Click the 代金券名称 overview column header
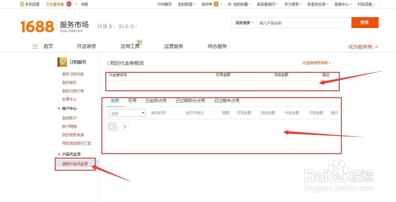Image resolution: width=396 pixels, height=202 pixels. (118, 75)
